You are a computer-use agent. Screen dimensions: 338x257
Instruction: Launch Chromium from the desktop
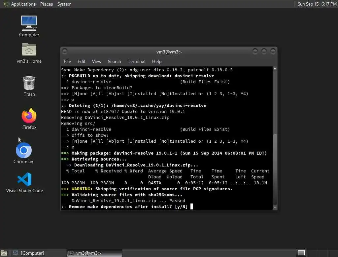pos(24,153)
